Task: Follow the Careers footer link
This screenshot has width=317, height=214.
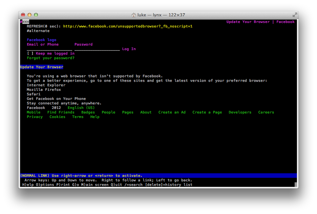Action: point(266,112)
